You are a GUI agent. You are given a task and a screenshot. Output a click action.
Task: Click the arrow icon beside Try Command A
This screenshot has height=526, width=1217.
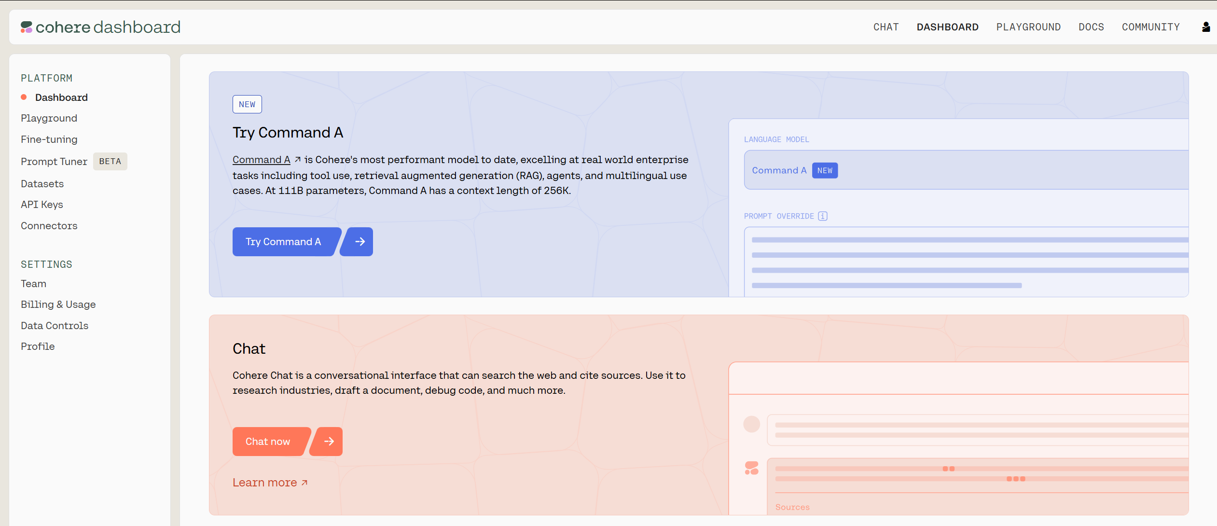click(x=359, y=242)
